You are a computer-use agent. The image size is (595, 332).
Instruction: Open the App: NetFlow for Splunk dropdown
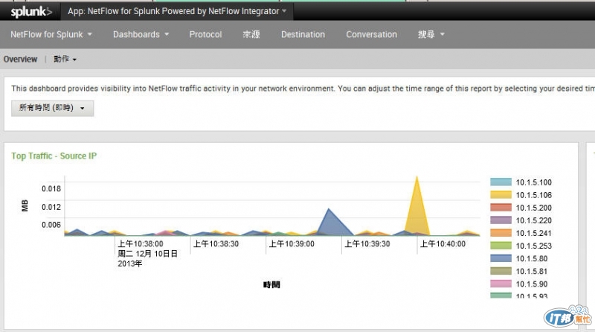tap(177, 11)
